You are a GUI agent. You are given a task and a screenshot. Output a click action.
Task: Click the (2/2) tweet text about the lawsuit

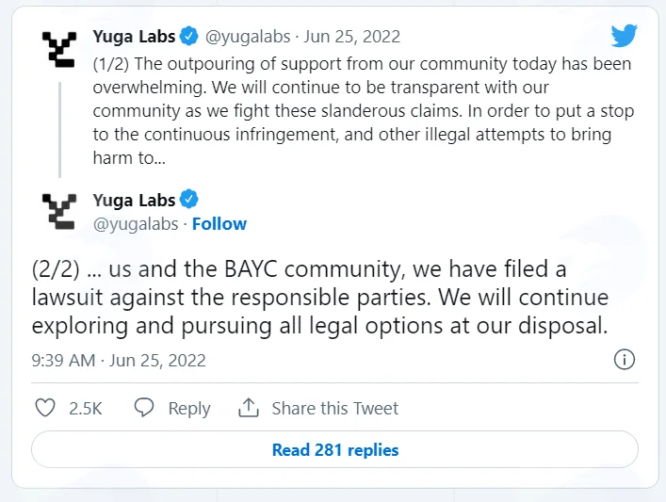click(x=320, y=298)
